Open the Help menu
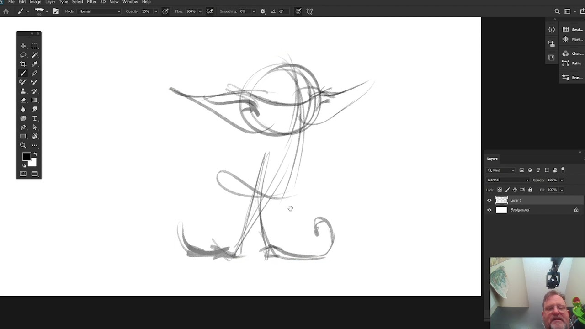This screenshot has width=585, height=329. pos(146,2)
